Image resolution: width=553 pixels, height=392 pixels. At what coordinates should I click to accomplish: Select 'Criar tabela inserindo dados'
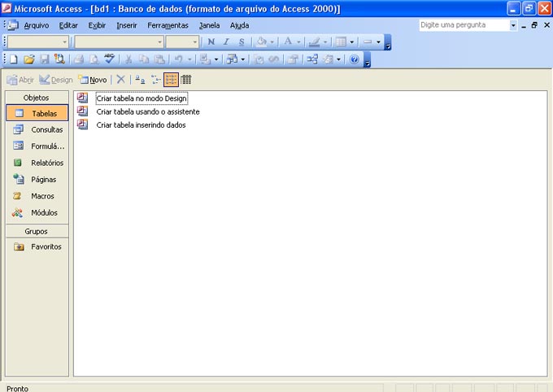[141, 125]
